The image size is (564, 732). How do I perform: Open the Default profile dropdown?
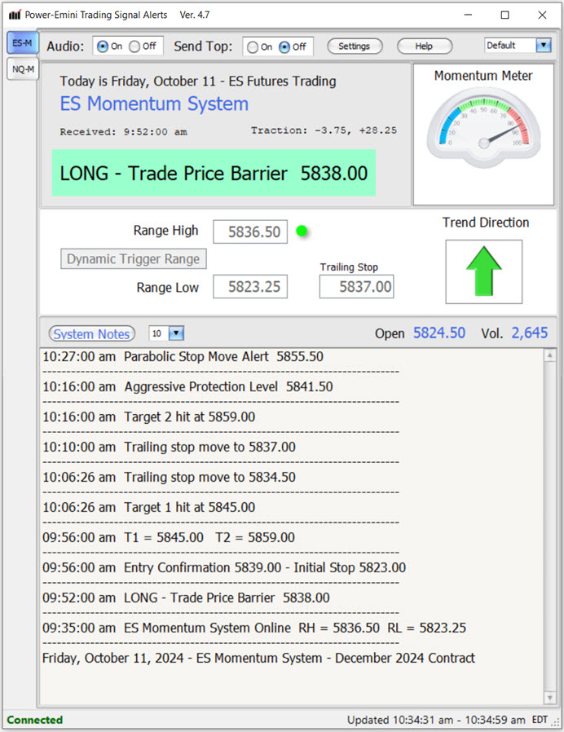(x=544, y=46)
